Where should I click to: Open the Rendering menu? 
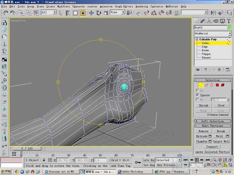tap(142, 6)
